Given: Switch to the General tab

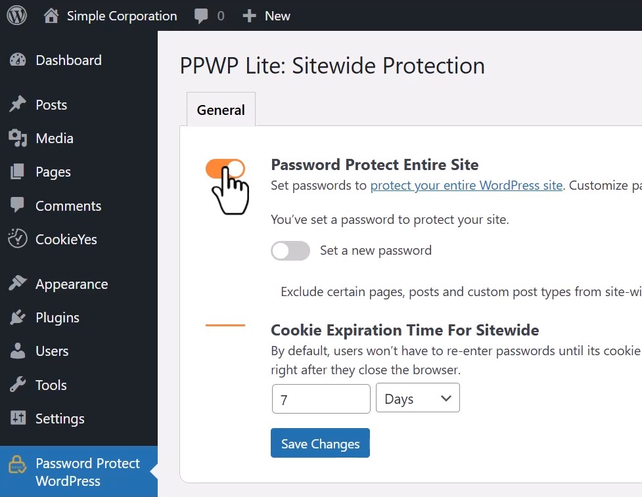Looking at the screenshot, I should click(221, 110).
